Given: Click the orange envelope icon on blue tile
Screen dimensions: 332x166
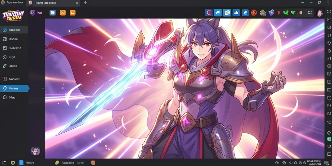Looking at the screenshot, I should click(x=227, y=13).
